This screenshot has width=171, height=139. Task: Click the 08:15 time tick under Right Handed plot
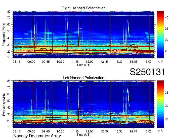pyautogui.click(x=17, y=62)
